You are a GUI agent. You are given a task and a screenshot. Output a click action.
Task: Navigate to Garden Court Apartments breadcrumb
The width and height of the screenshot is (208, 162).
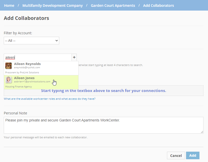[x=113, y=5]
